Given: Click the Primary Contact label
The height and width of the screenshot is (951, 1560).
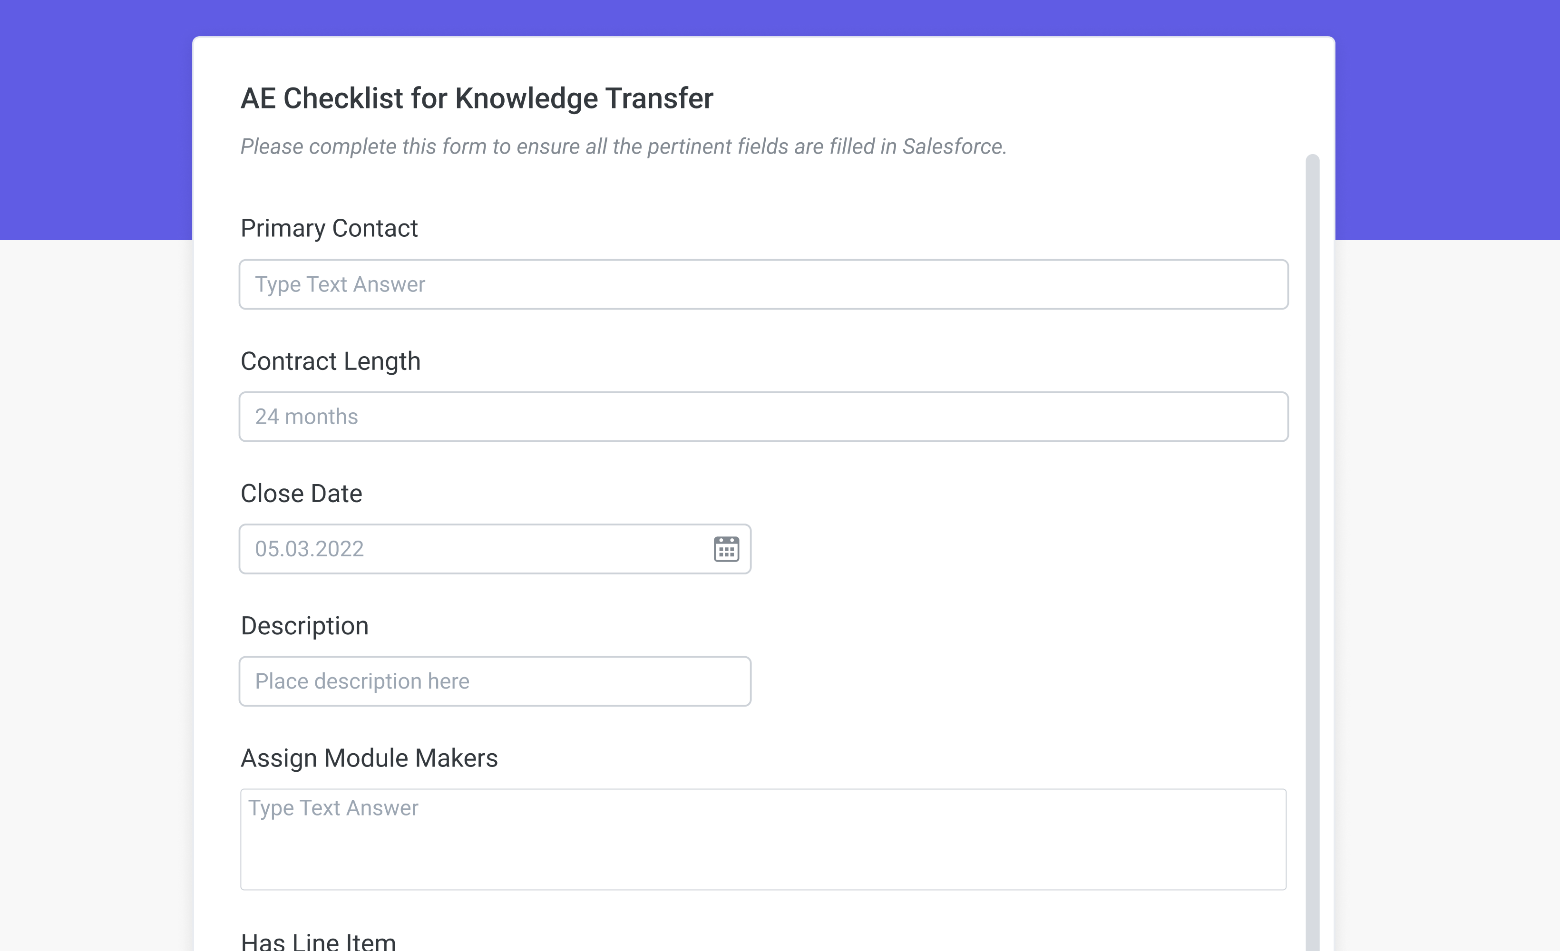Looking at the screenshot, I should click(329, 229).
